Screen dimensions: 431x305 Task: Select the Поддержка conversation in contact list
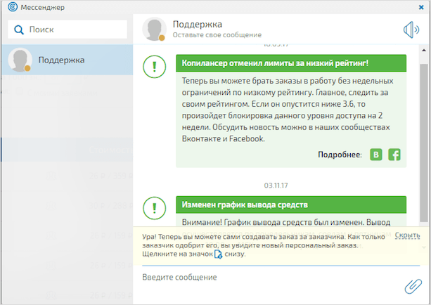click(x=67, y=60)
